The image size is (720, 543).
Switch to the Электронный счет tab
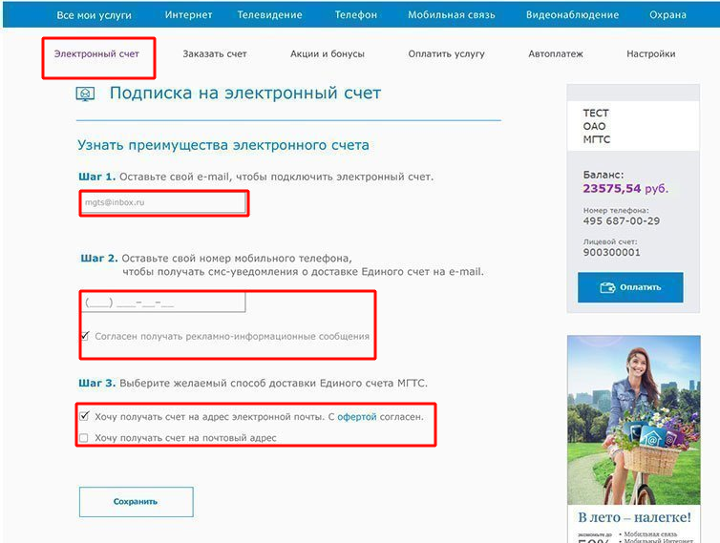click(96, 53)
